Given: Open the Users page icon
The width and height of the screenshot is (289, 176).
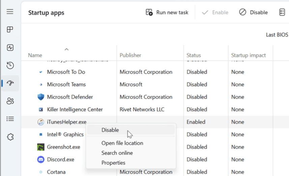Looking at the screenshot, I should point(10,101).
